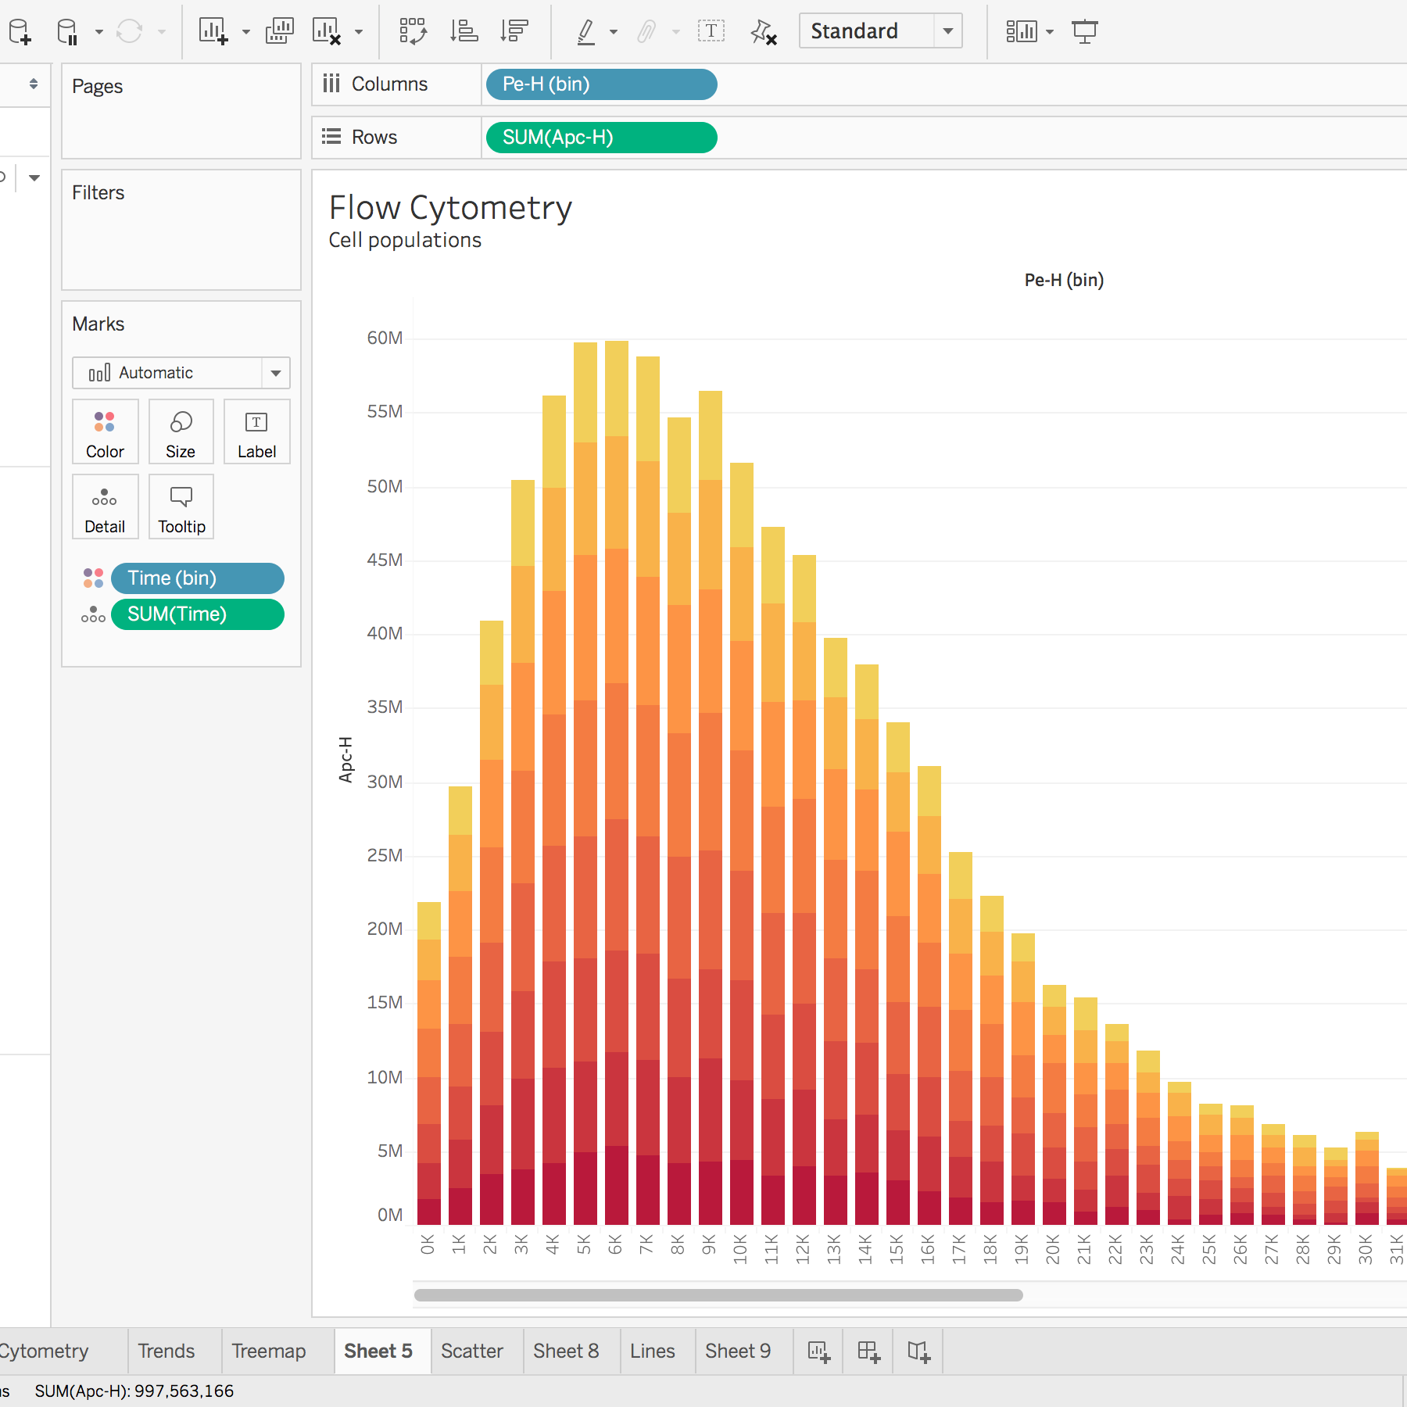Screen dimensions: 1407x1407
Task: Click the Swap Rows and Columns icon
Action: click(413, 31)
